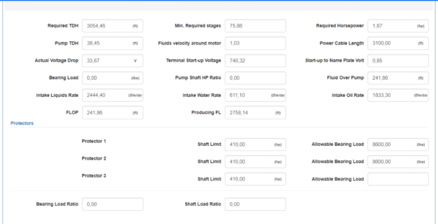The height and width of the screenshot is (224, 438).
Task: Focus the Fluids velocity around motor field
Action: (255, 43)
